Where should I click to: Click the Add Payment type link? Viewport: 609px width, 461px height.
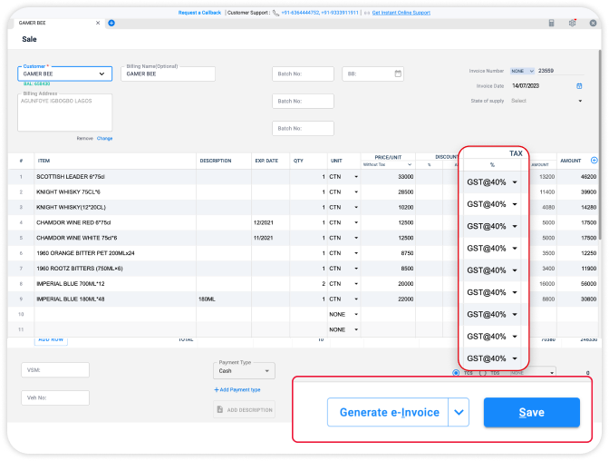tap(238, 389)
